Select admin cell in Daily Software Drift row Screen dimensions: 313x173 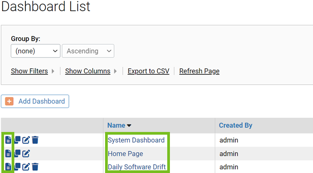point(229,167)
